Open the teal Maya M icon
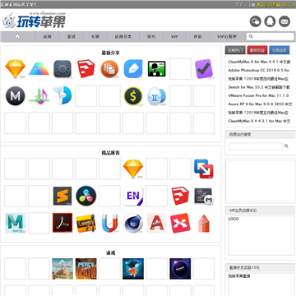 click(16, 223)
